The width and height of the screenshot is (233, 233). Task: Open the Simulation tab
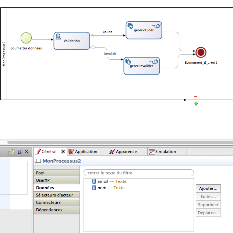[165, 152]
